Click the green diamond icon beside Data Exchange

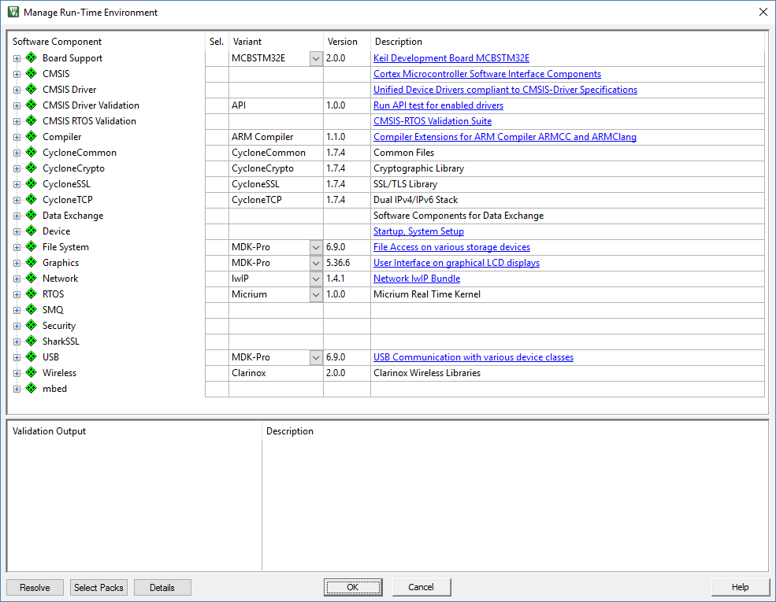click(x=32, y=215)
